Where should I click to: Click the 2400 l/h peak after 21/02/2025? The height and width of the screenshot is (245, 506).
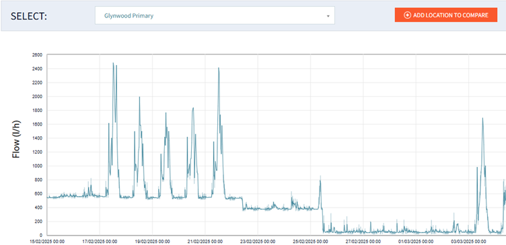coord(219,68)
